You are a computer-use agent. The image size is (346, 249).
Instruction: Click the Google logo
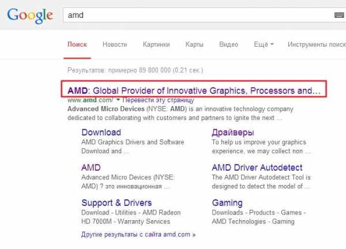(30, 16)
